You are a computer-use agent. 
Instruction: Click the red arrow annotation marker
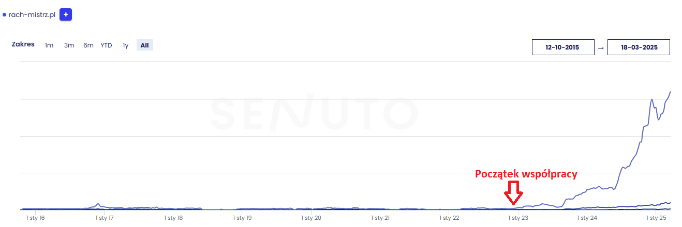(x=514, y=194)
